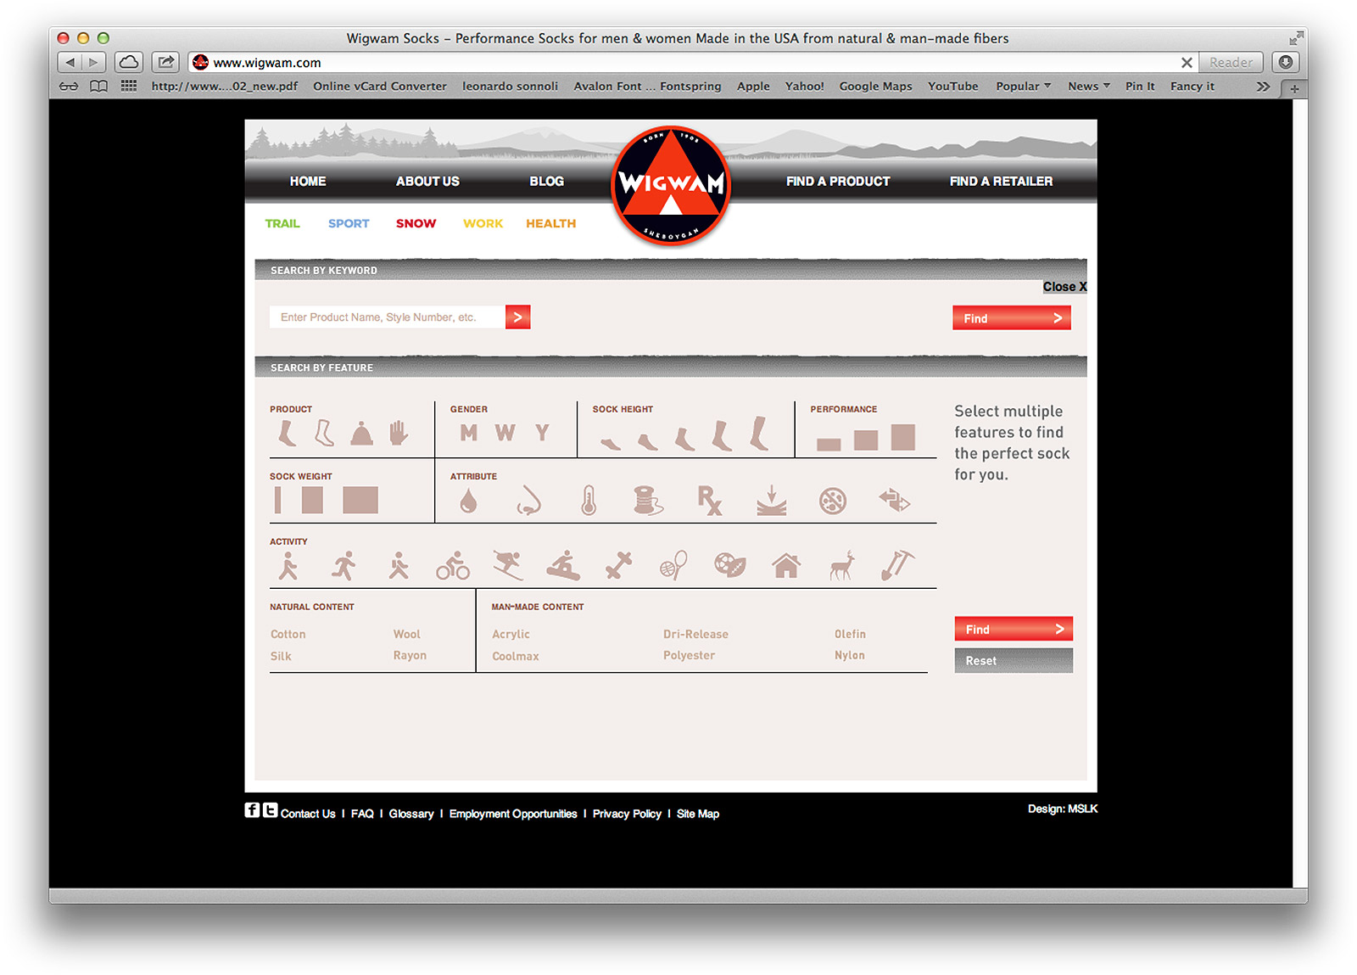
Task: Pick the cycling activity icon
Action: click(453, 566)
